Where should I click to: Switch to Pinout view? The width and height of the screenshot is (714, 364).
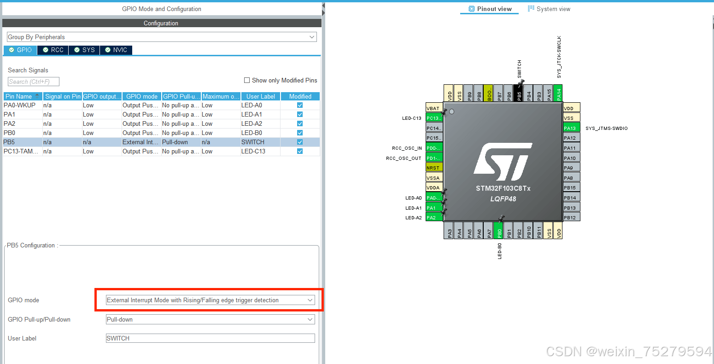pyautogui.click(x=490, y=9)
